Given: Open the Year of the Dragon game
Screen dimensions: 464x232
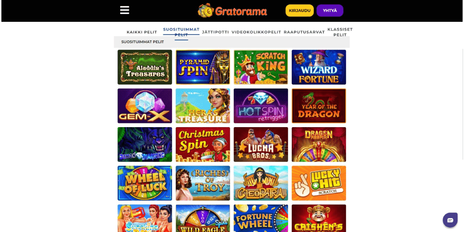Looking at the screenshot, I should 319,106.
